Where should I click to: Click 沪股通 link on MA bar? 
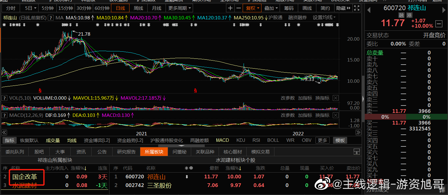pyautogui.click(x=275, y=18)
